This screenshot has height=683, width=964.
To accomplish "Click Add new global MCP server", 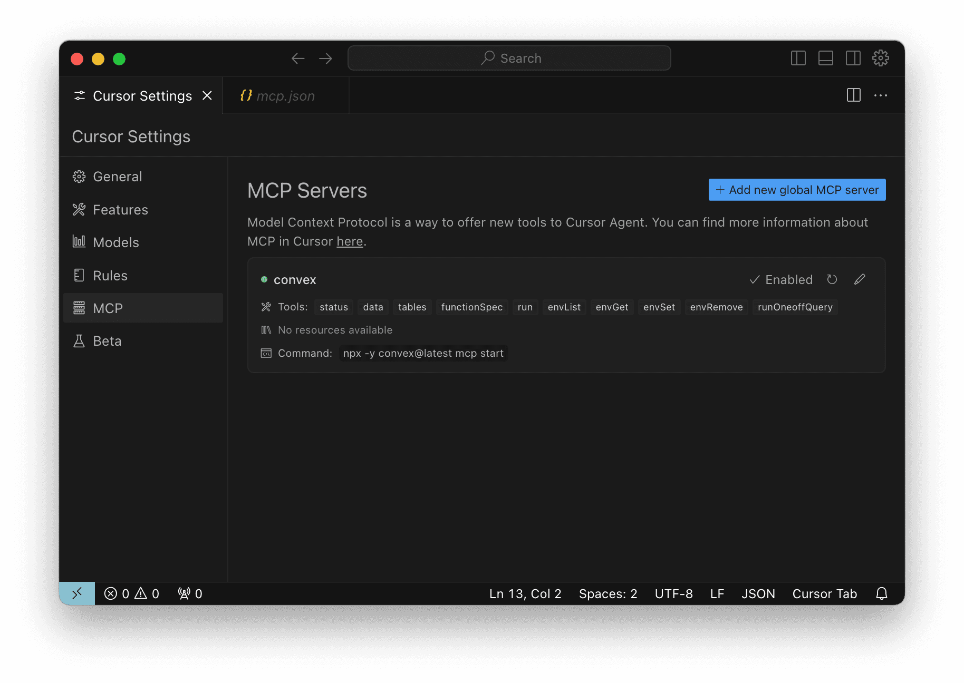I will 797,190.
